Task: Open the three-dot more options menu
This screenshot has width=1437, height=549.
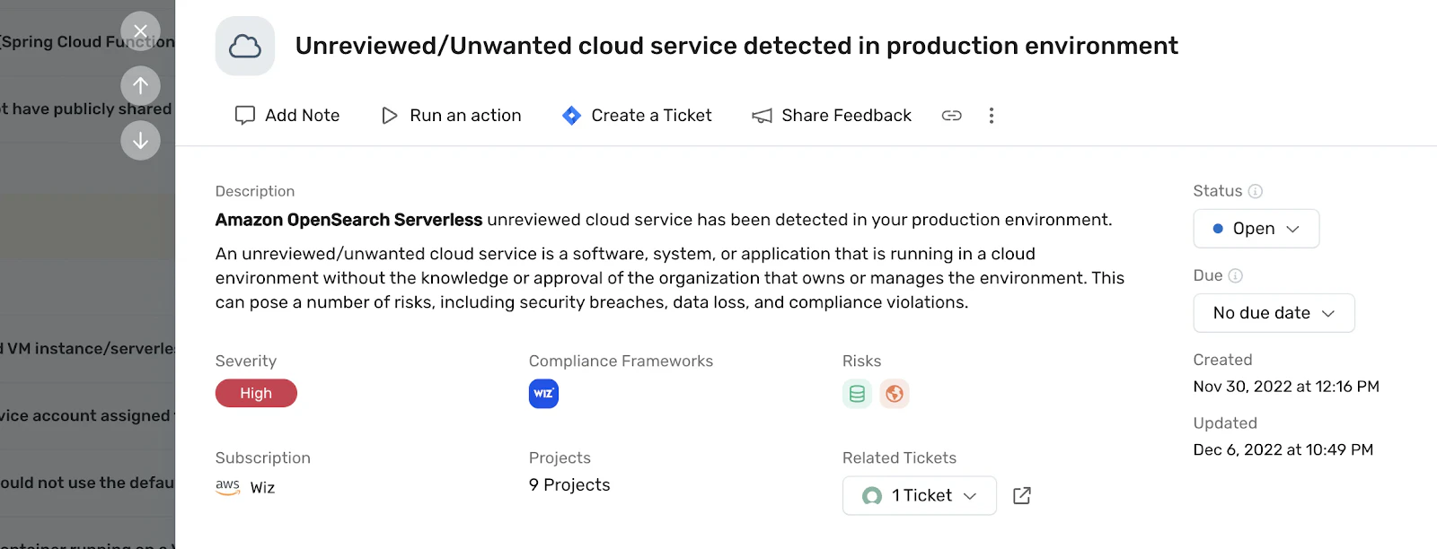Action: pyautogui.click(x=991, y=116)
